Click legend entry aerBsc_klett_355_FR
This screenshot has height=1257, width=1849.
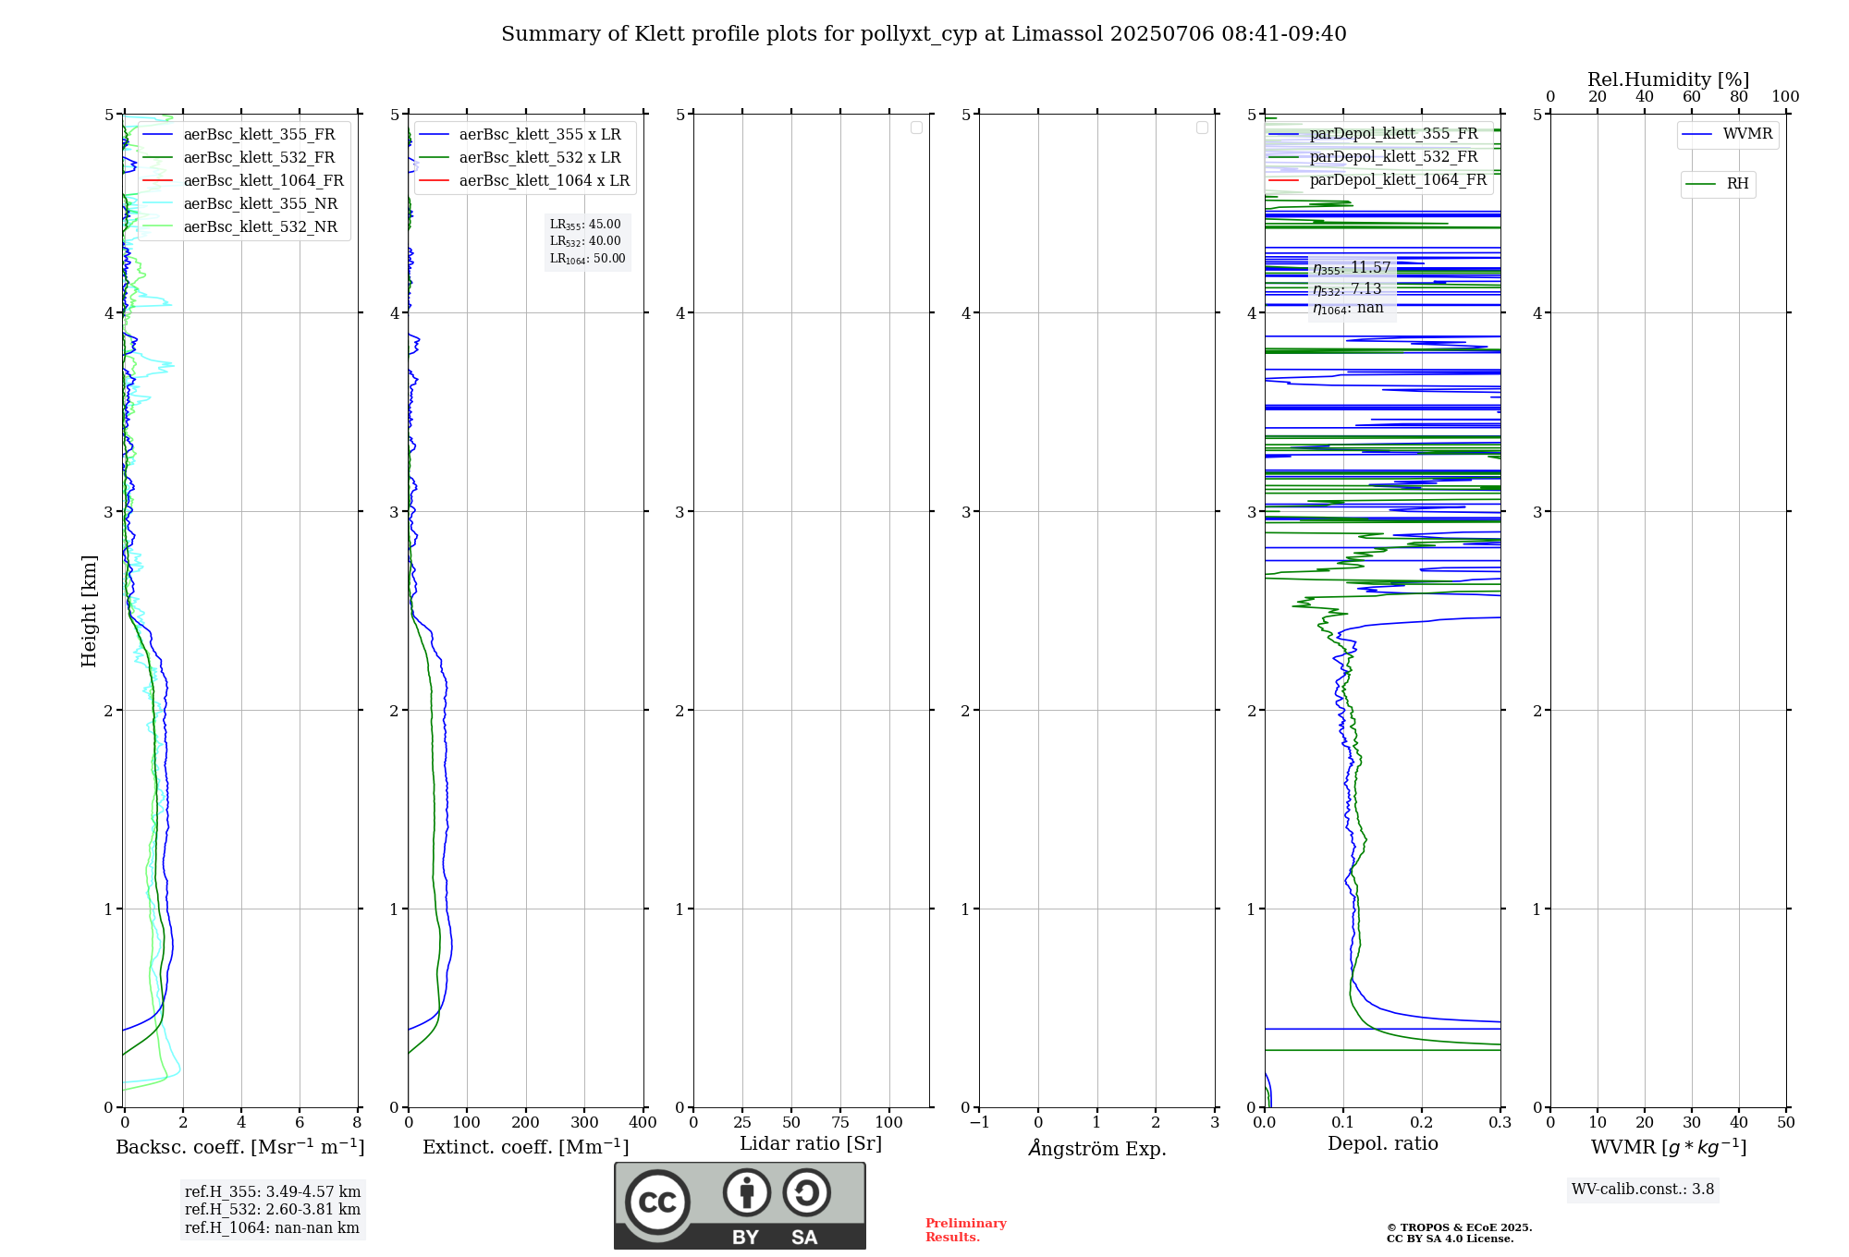(242, 135)
